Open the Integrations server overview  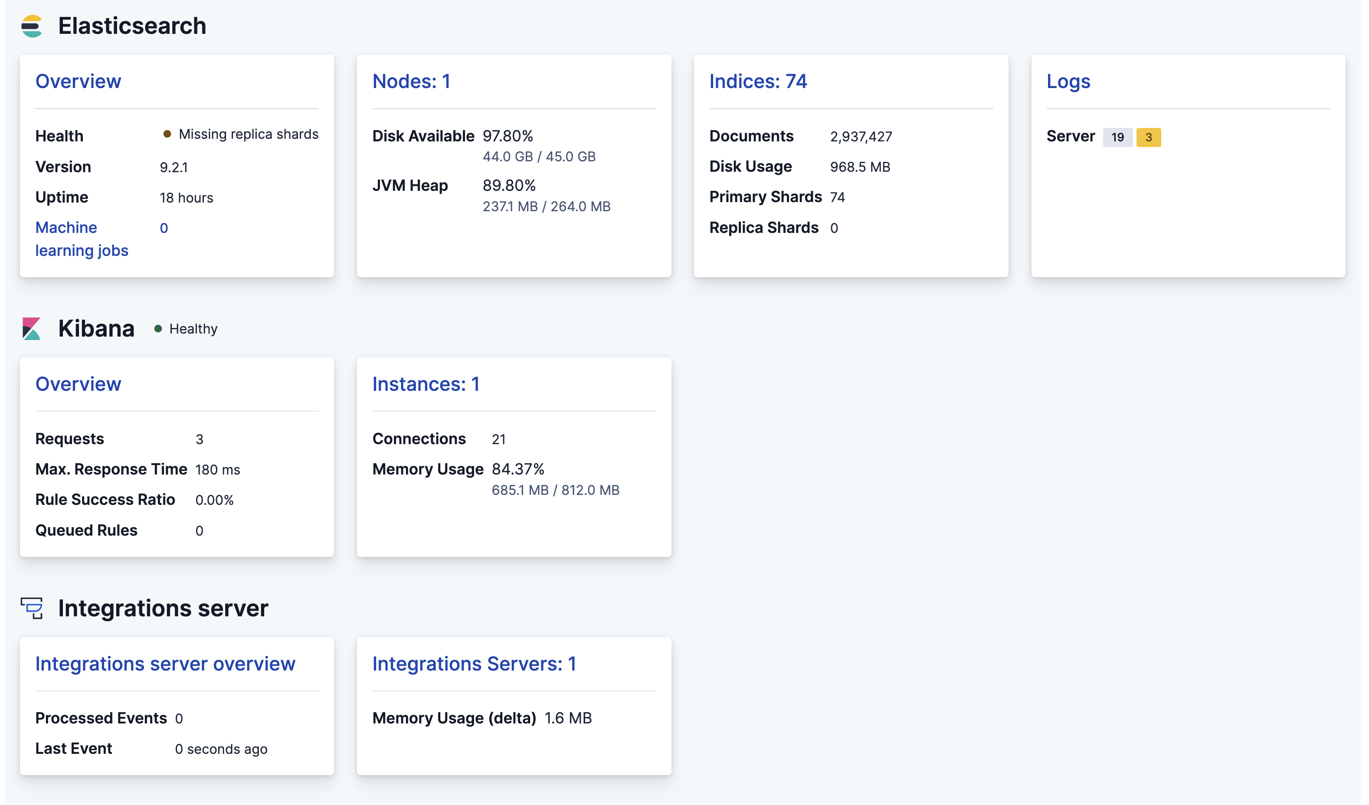166,663
